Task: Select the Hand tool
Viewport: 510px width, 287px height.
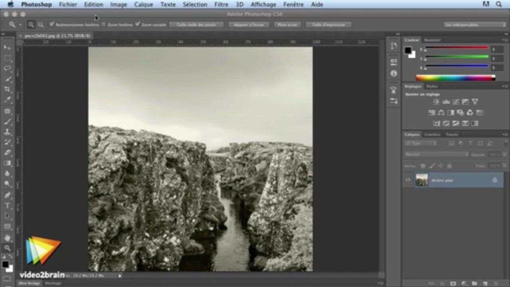Action: (x=7, y=238)
